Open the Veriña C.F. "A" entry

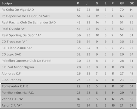12,99
